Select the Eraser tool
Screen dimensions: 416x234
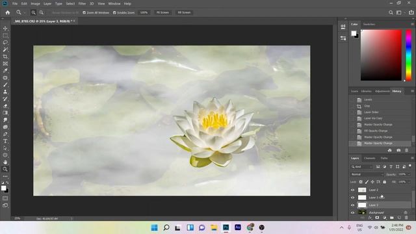click(5, 106)
